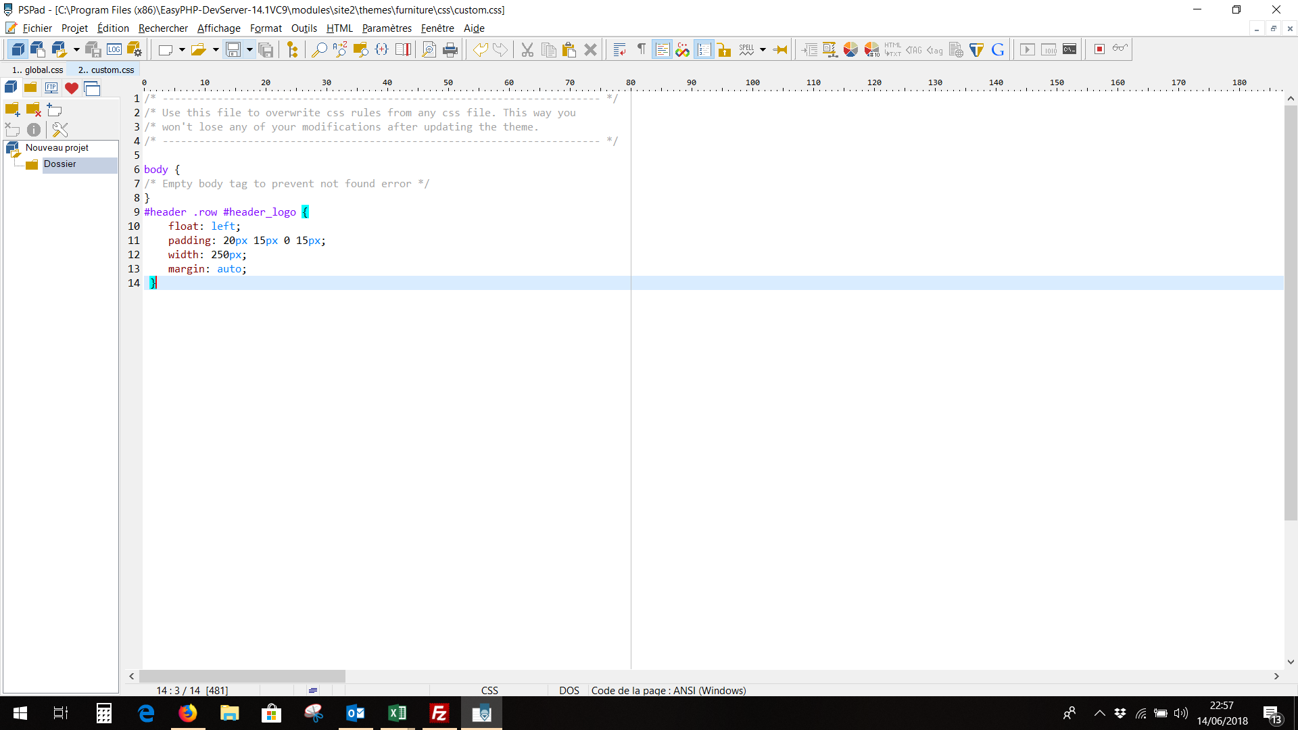
Task: Toggle show special characters pilcrow
Action: click(641, 49)
